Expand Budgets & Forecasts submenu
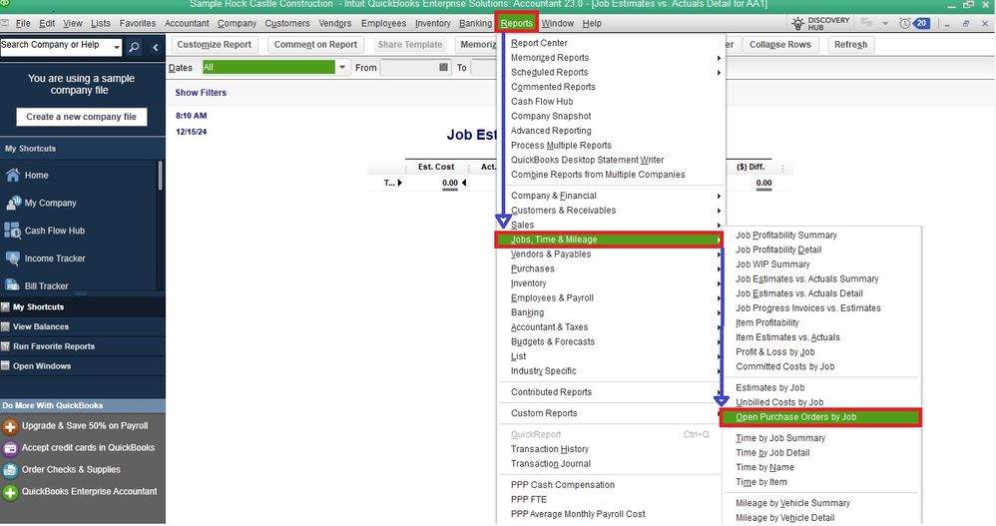This screenshot has height=526, width=996. pyautogui.click(x=611, y=341)
